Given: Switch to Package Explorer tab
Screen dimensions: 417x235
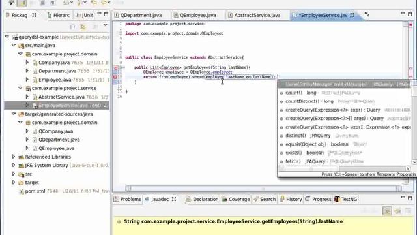Looking at the screenshot, I should tap(20, 15).
